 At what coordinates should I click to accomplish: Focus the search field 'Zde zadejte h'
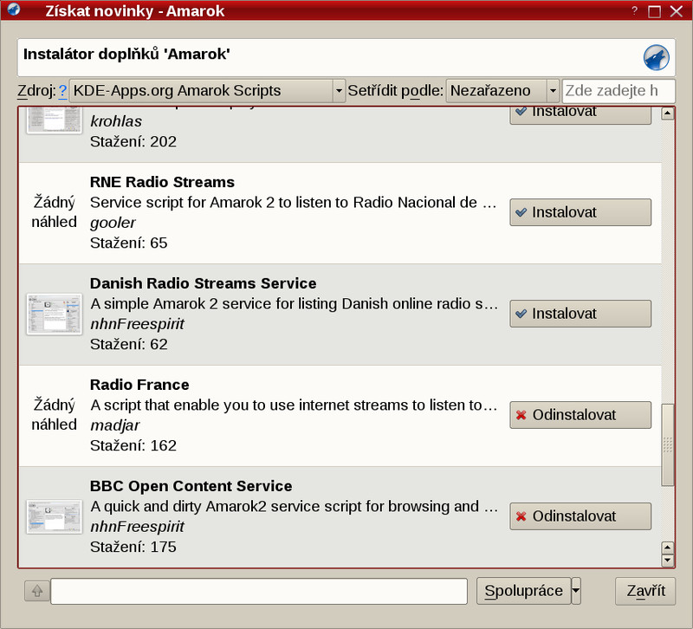pos(619,91)
